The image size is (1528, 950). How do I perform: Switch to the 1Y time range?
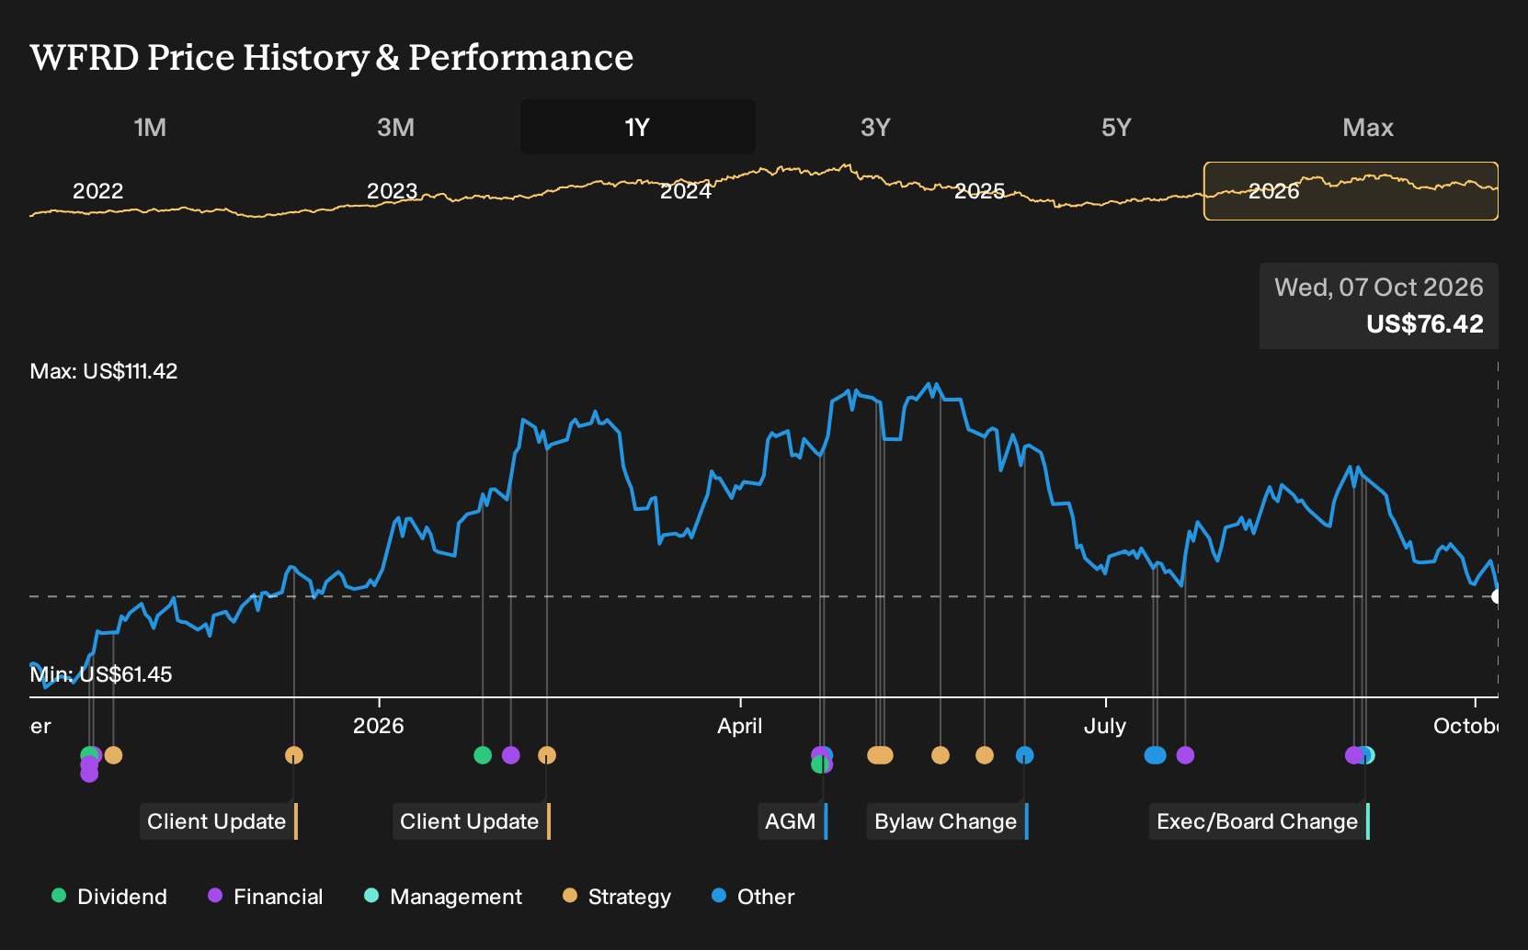[637, 127]
